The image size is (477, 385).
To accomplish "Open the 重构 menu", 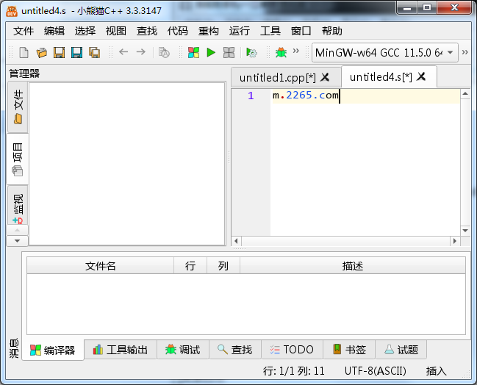I will 209,31.
